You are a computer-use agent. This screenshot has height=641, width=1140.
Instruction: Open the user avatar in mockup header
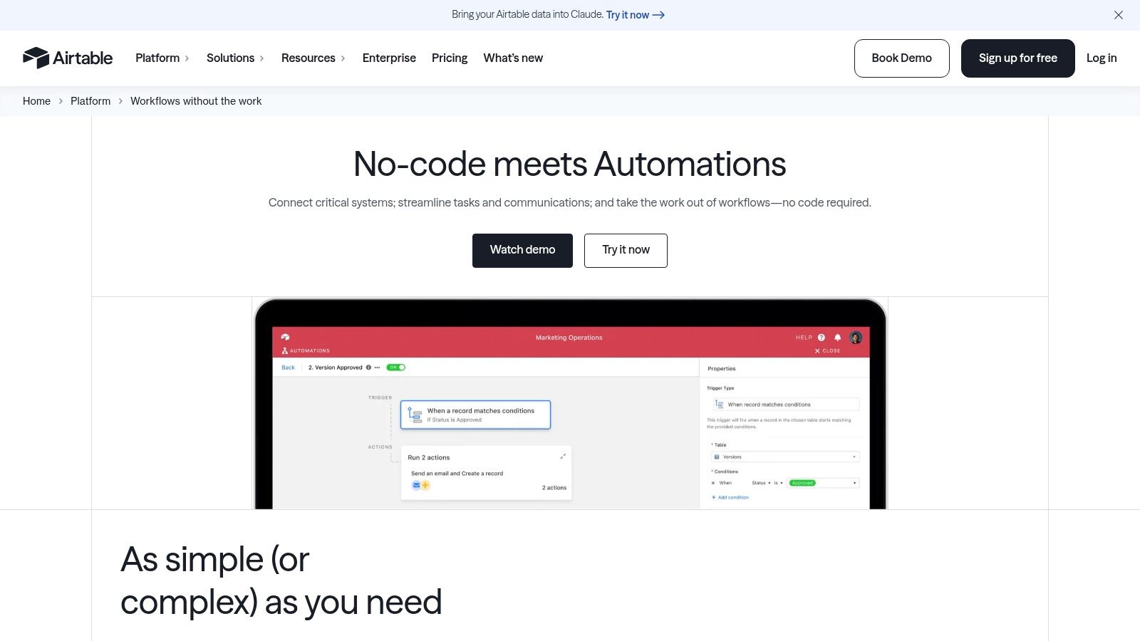point(856,338)
